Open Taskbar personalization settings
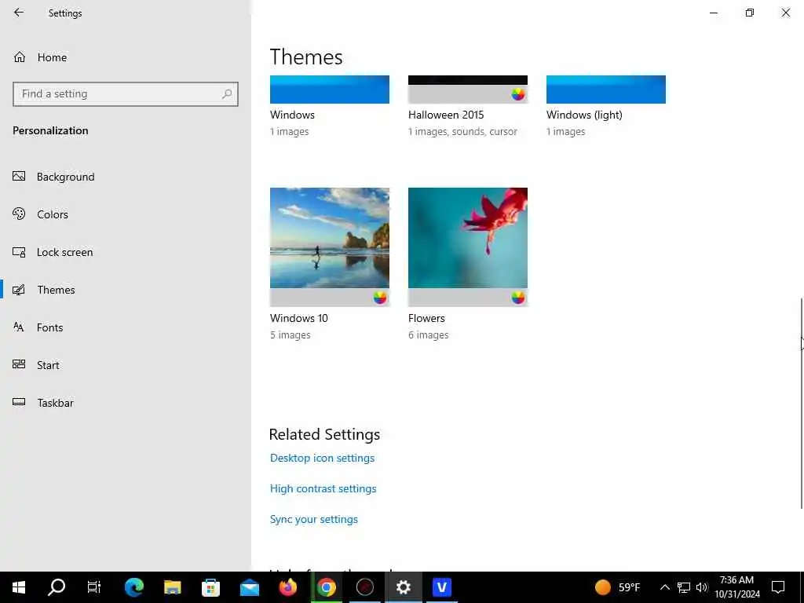The width and height of the screenshot is (804, 603). pyautogui.click(x=56, y=403)
